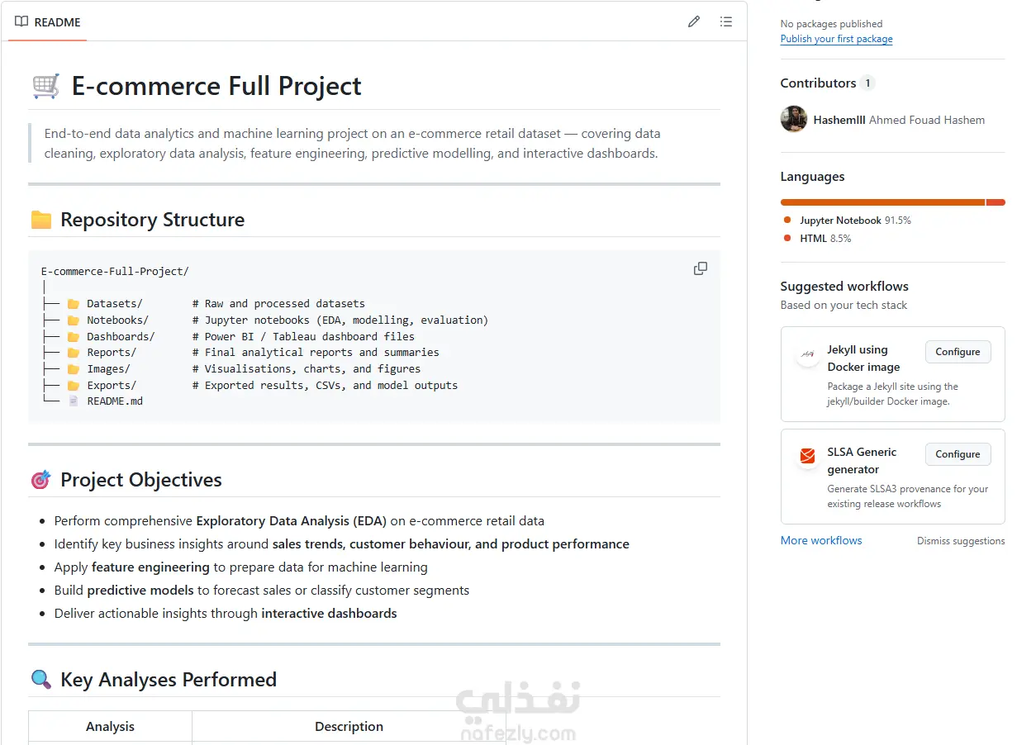Configure the SLSA Generic generator workflow
This screenshot has width=1036, height=745.
(x=958, y=454)
